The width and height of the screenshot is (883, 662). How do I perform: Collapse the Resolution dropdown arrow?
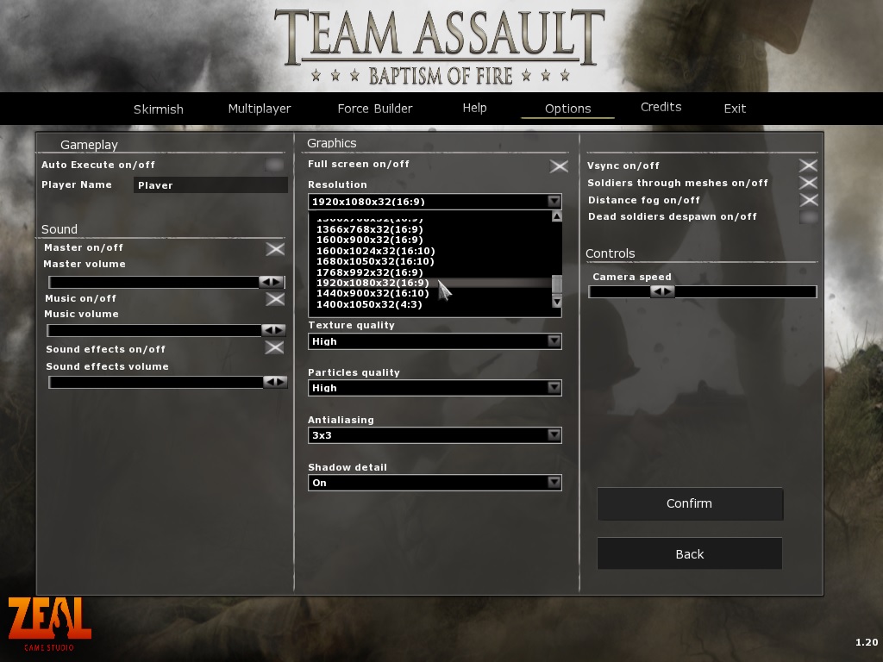(x=554, y=201)
